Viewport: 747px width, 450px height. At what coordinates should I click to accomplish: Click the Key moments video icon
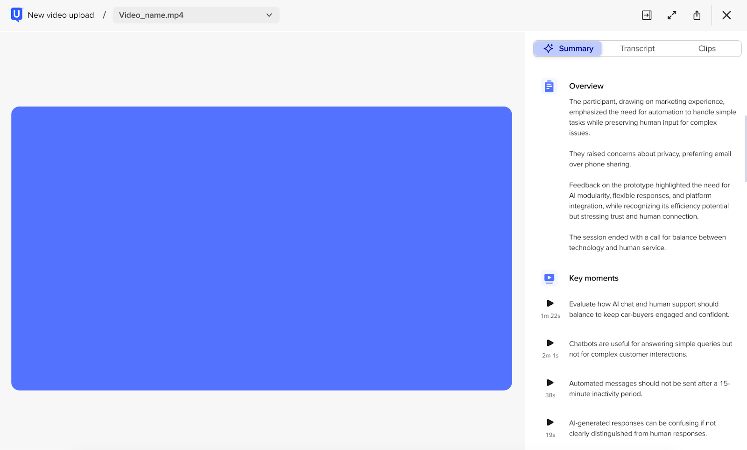coord(549,279)
